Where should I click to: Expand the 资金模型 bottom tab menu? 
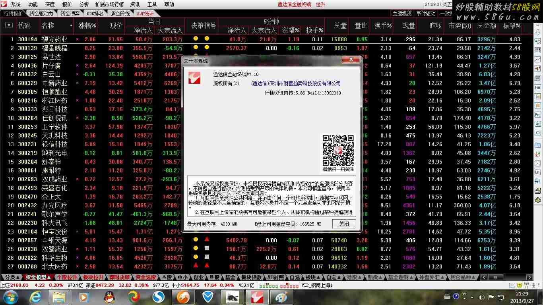coord(38,277)
